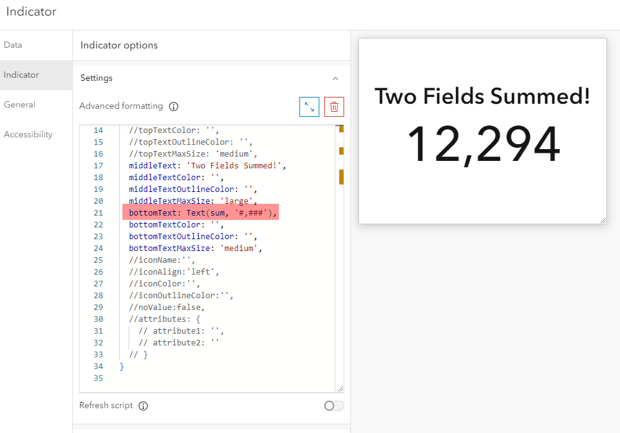The height and width of the screenshot is (433, 620).
Task: Collapse Indicator options with the Settings arrow
Action: tap(335, 78)
